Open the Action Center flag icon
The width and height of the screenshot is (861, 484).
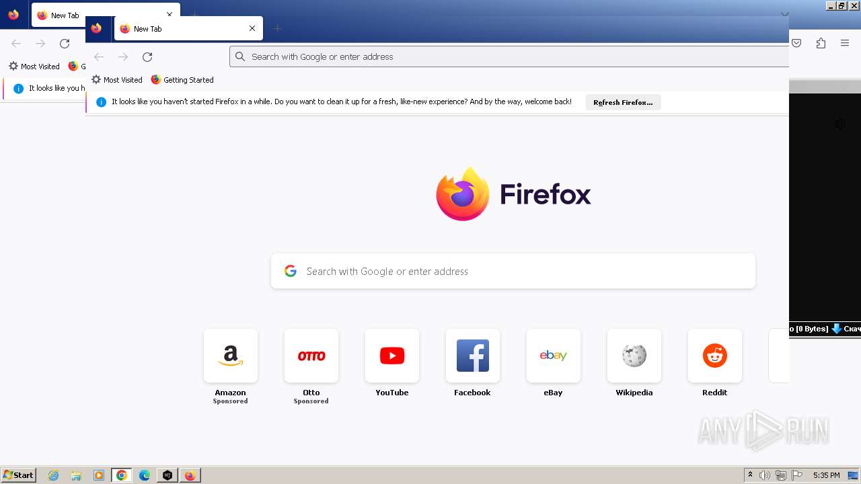797,475
